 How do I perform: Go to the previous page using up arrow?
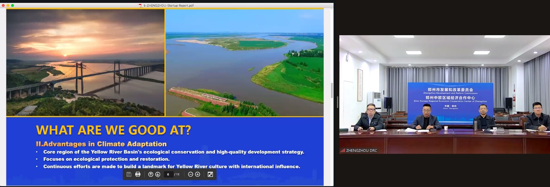(151, 174)
